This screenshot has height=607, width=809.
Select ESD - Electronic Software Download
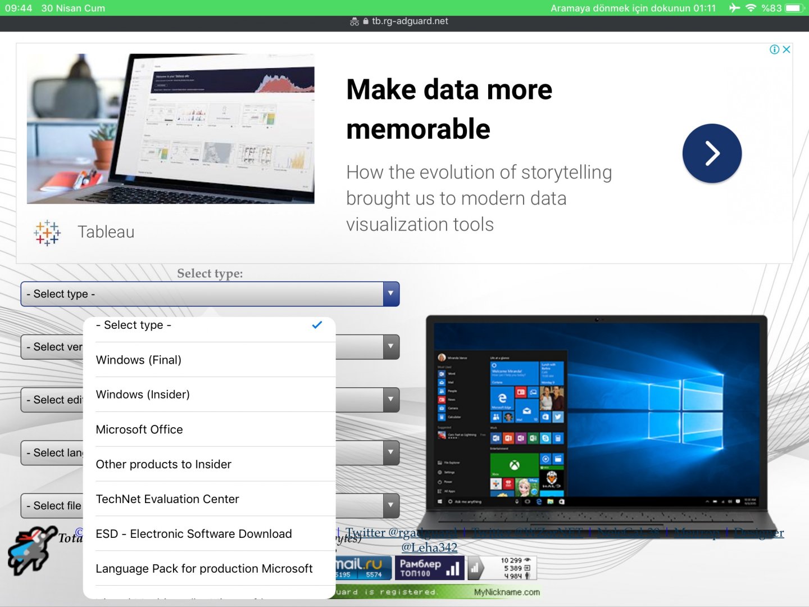(x=210, y=534)
